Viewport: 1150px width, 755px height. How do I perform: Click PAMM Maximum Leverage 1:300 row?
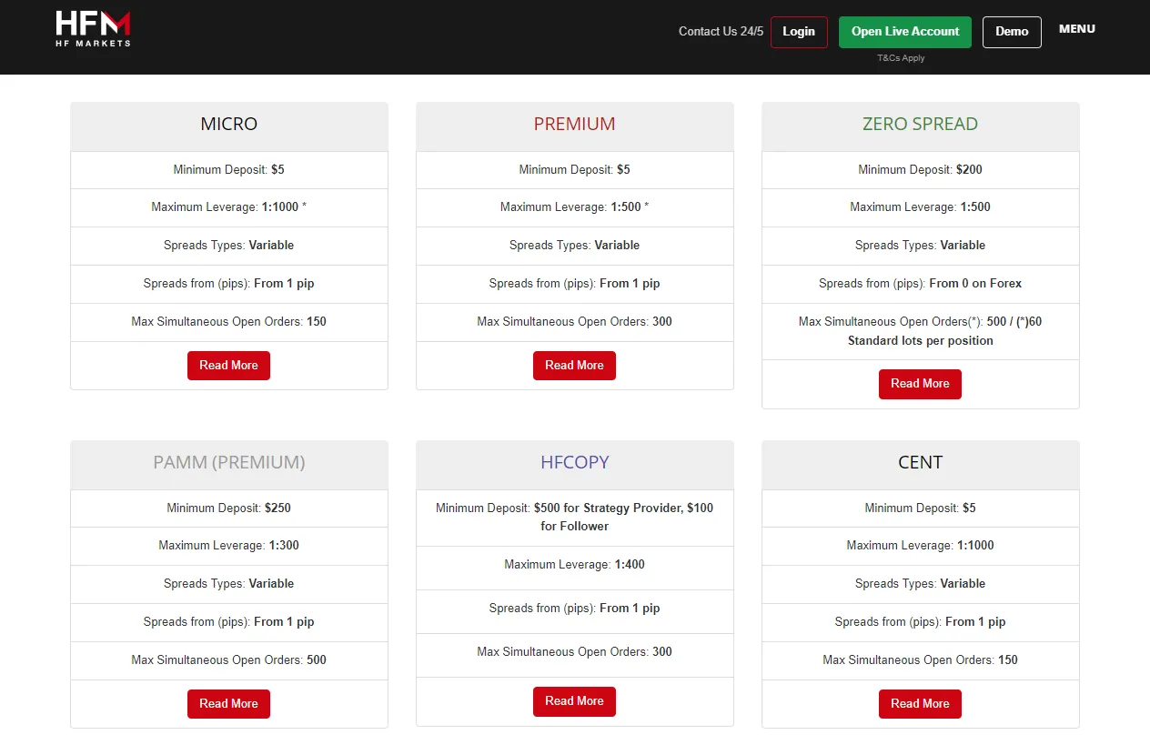229,546
